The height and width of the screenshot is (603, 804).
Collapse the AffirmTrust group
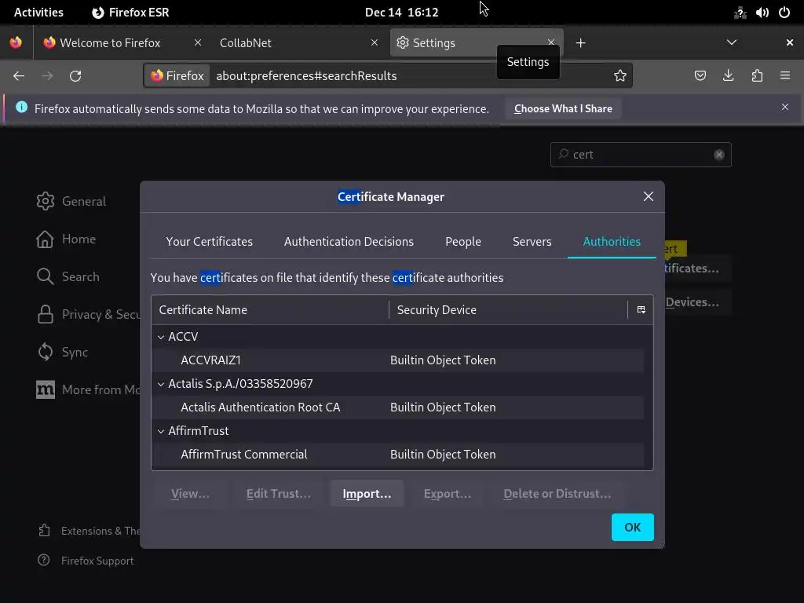[x=161, y=431]
